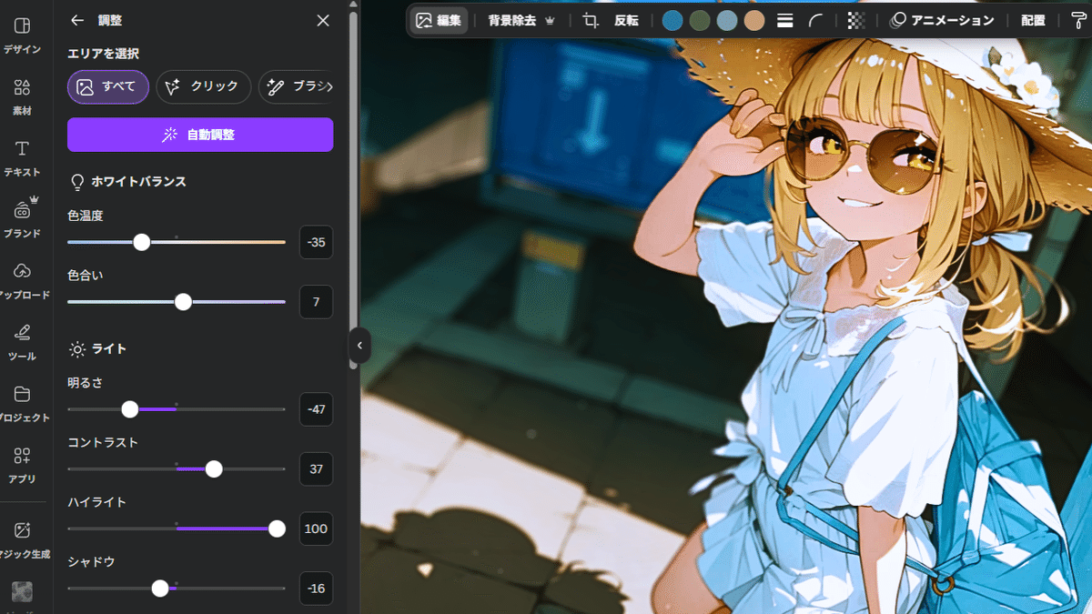Open マジック生成 magic generate

pyautogui.click(x=22, y=539)
